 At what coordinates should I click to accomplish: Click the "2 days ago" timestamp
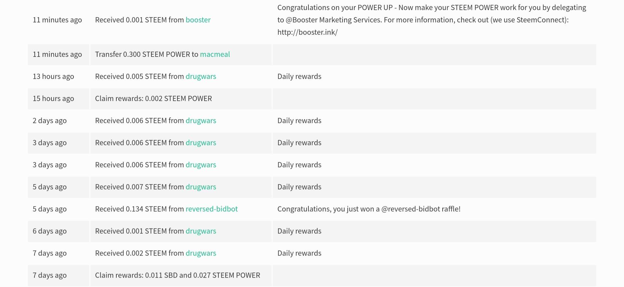pyautogui.click(x=49, y=121)
